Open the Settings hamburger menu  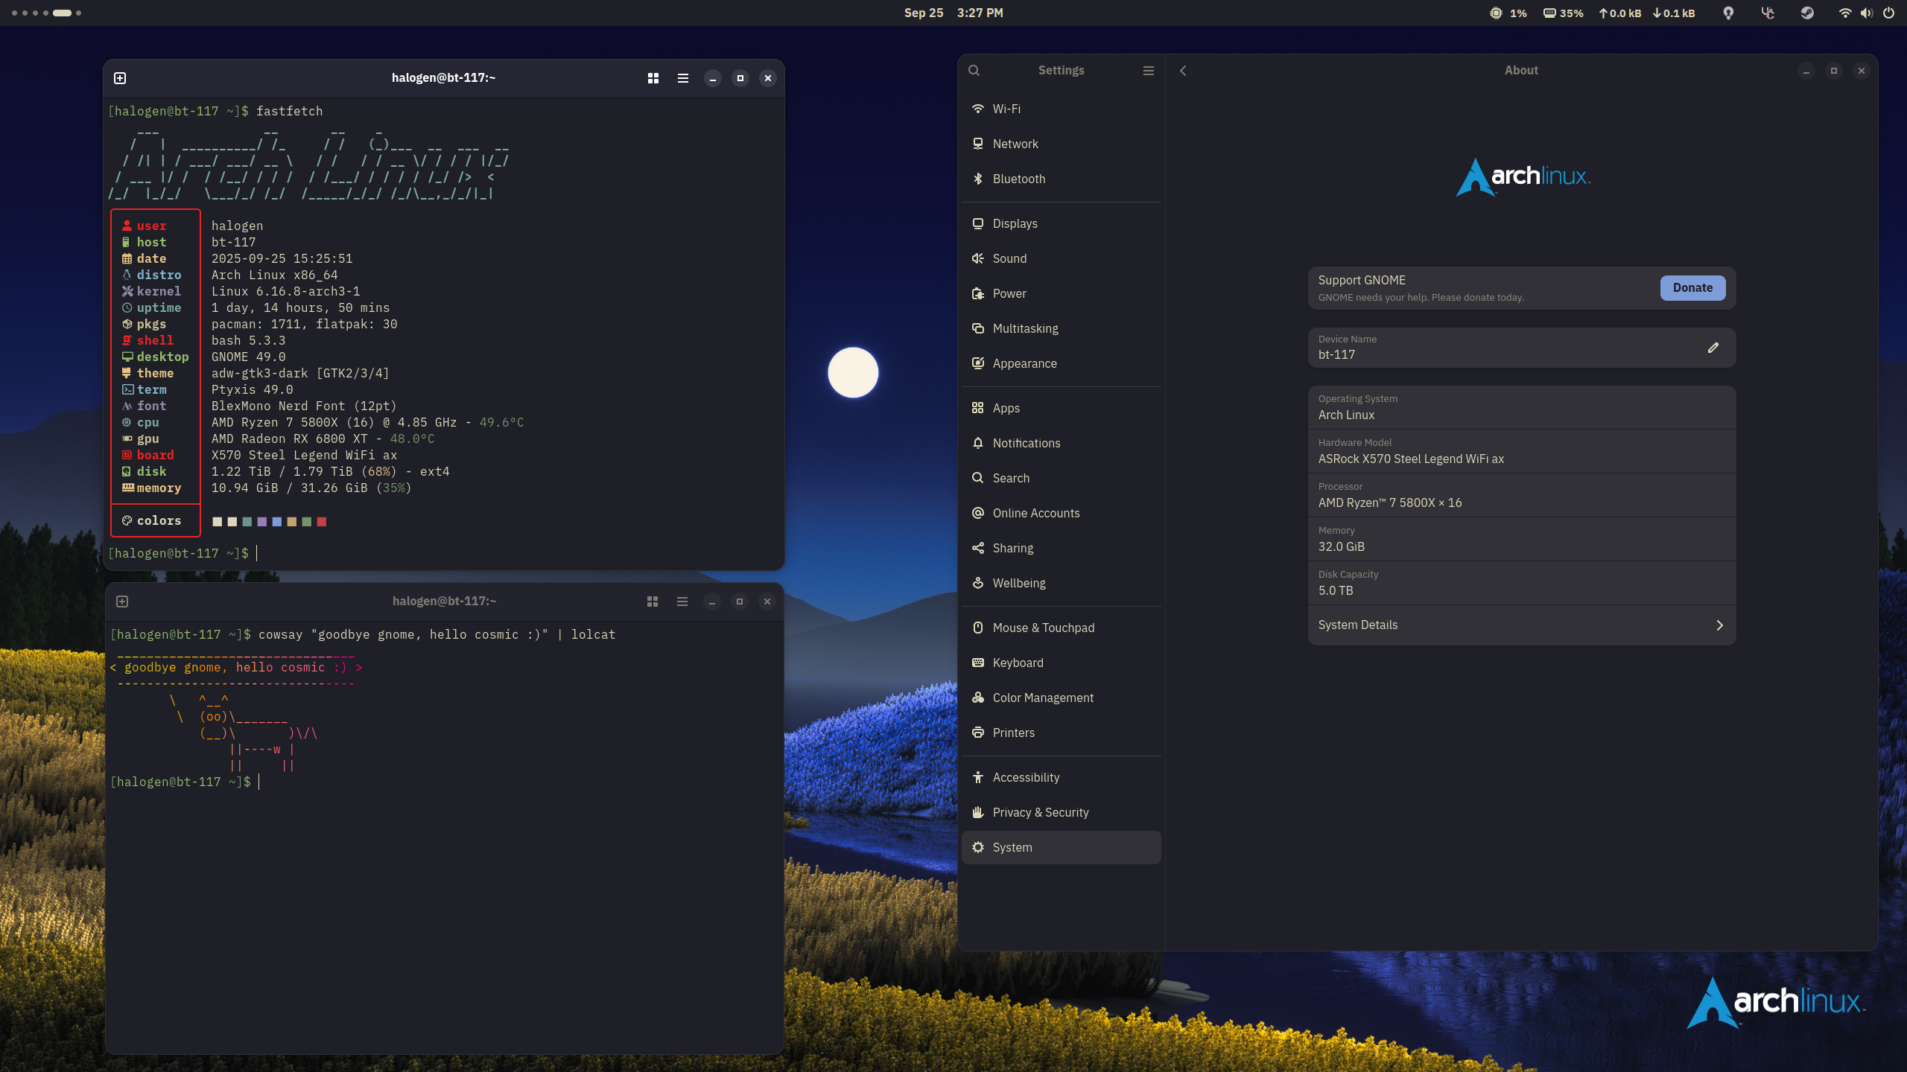1148,71
